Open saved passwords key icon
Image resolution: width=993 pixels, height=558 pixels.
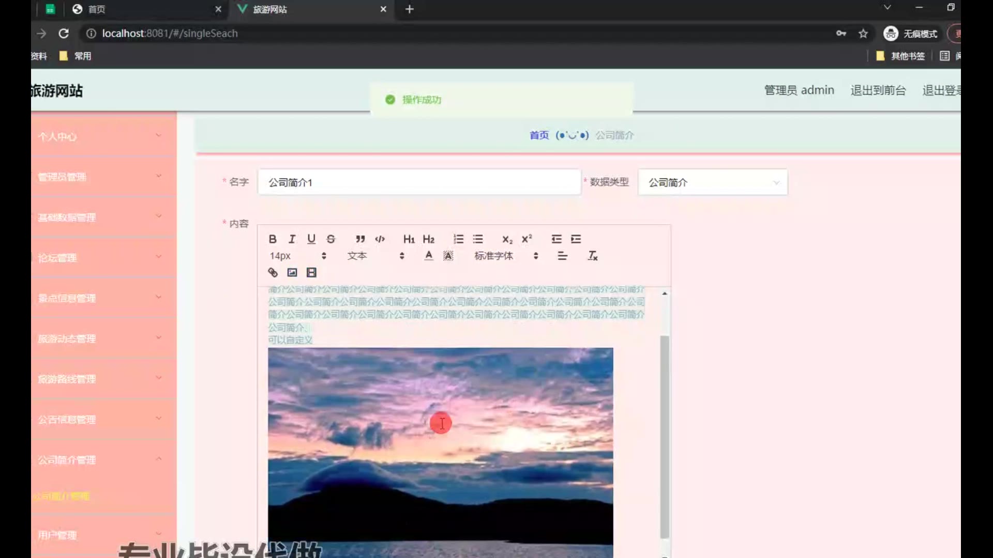click(x=841, y=34)
